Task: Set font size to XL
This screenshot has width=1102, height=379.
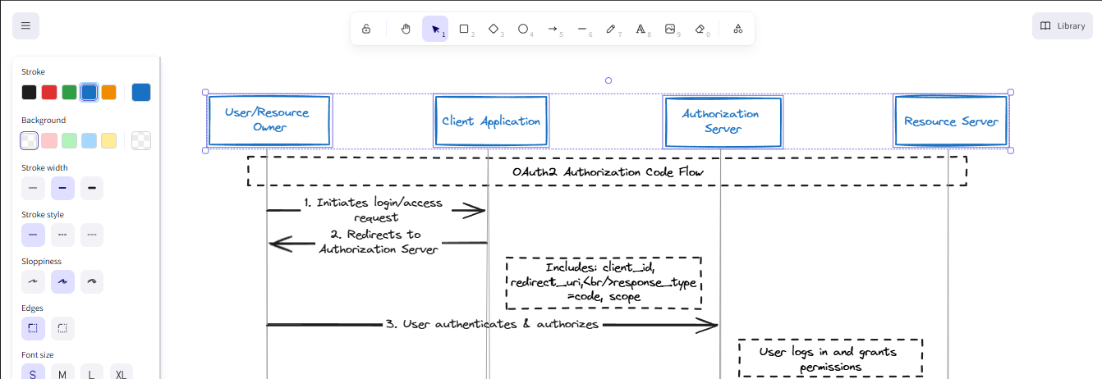Action: point(122,373)
